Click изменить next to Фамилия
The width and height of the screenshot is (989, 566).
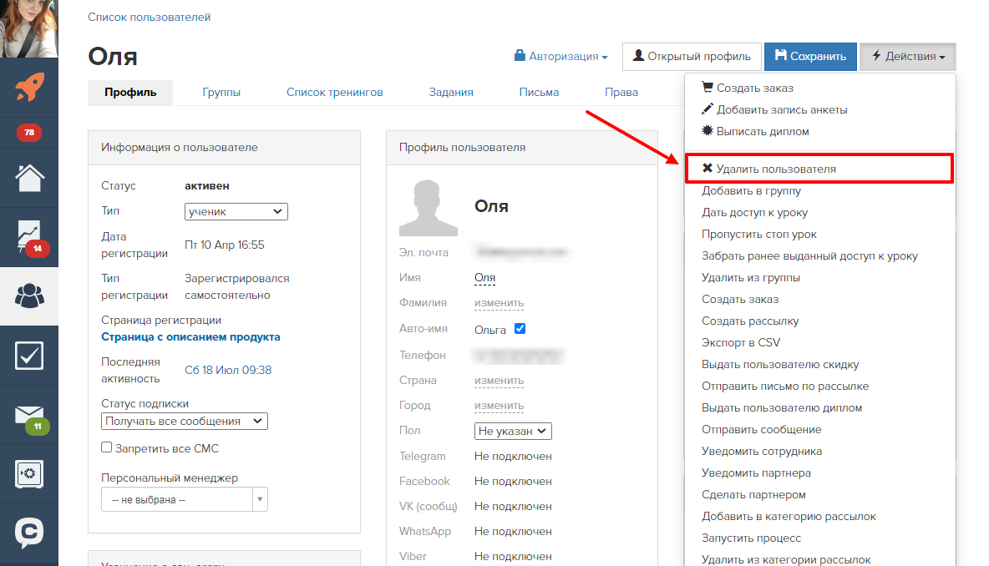(499, 302)
